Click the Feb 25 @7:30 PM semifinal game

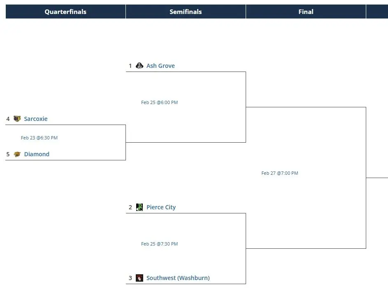(x=159, y=243)
